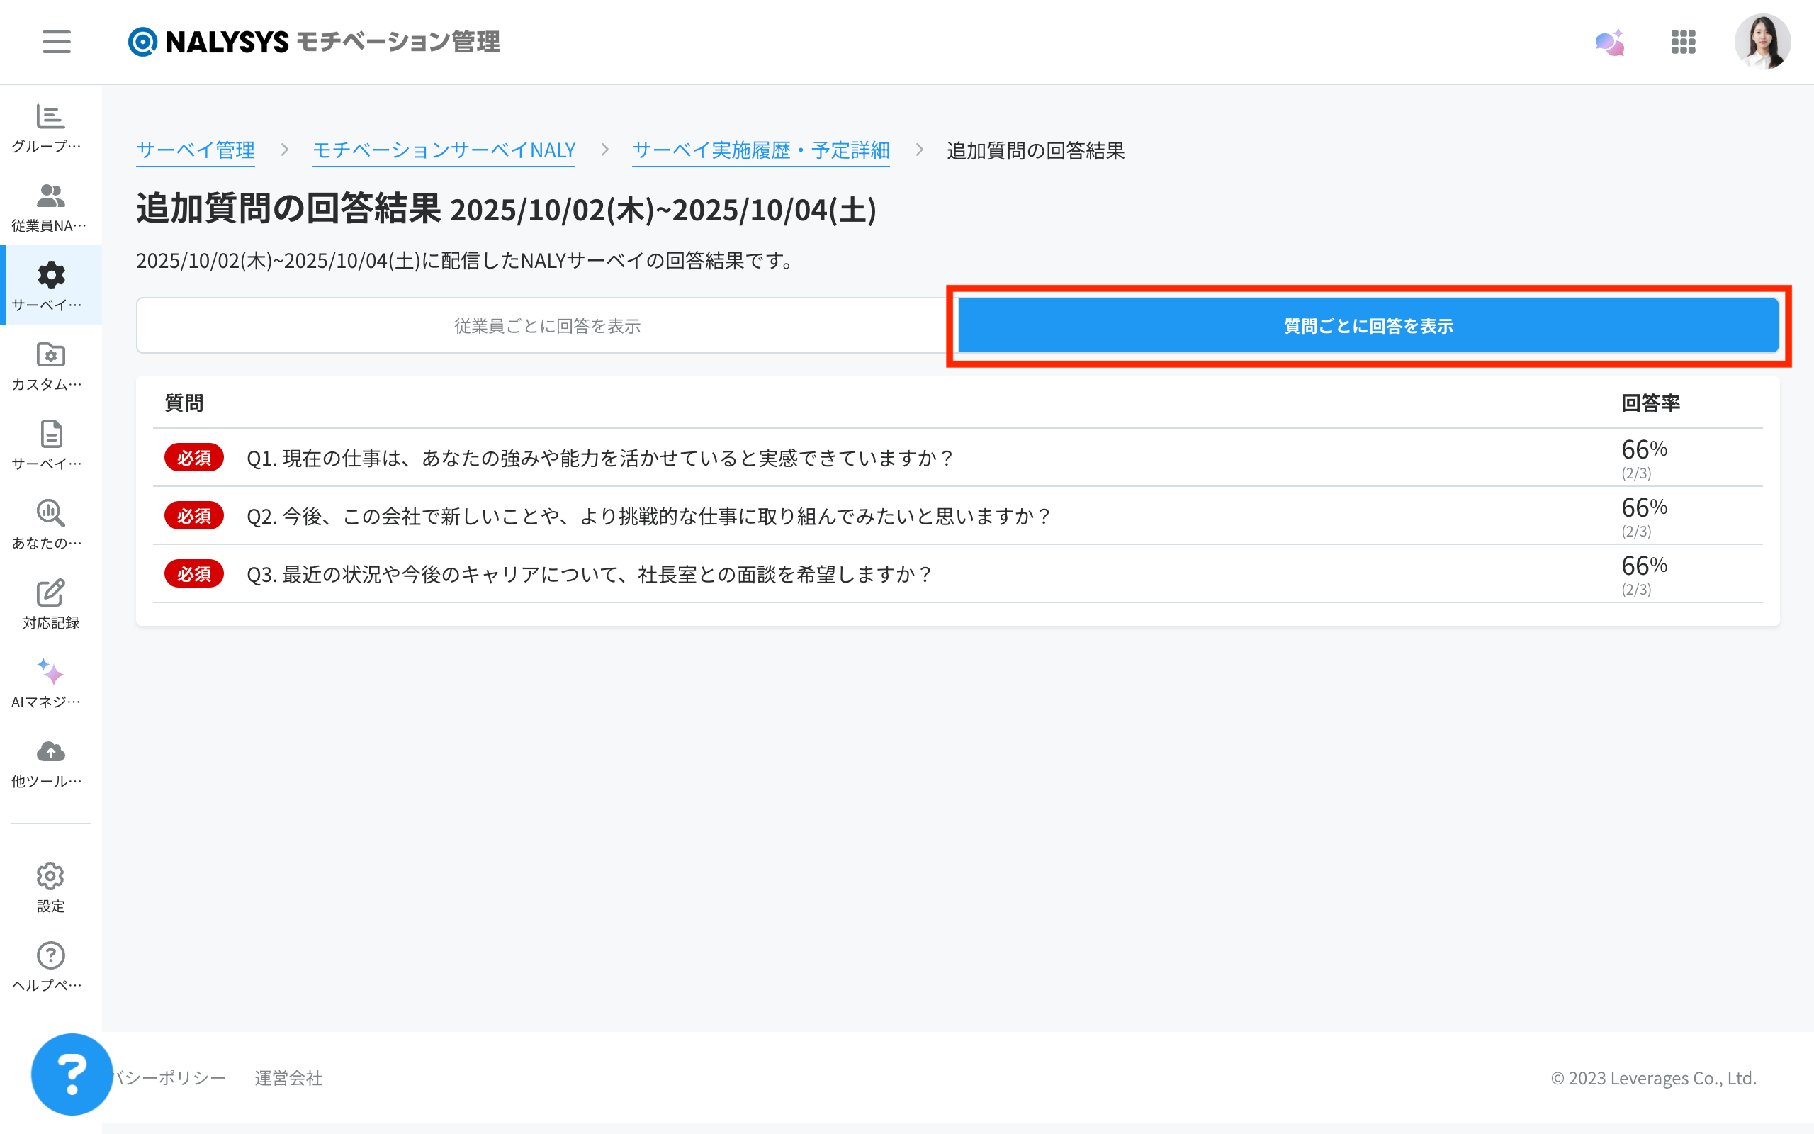Open the apps grid icon
Image resolution: width=1814 pixels, height=1134 pixels.
tap(1683, 43)
